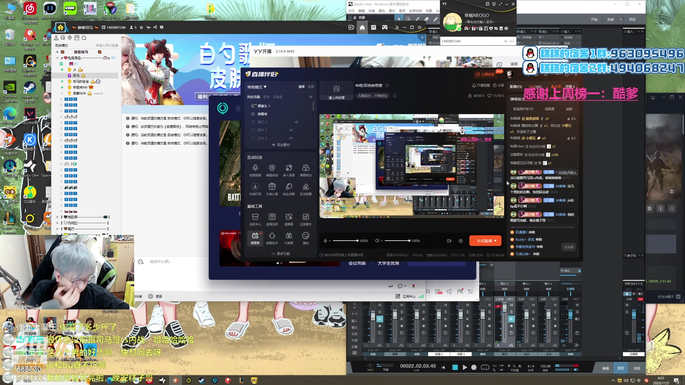
Task: Open the 装扮 smiley icon
Action: click(x=306, y=238)
